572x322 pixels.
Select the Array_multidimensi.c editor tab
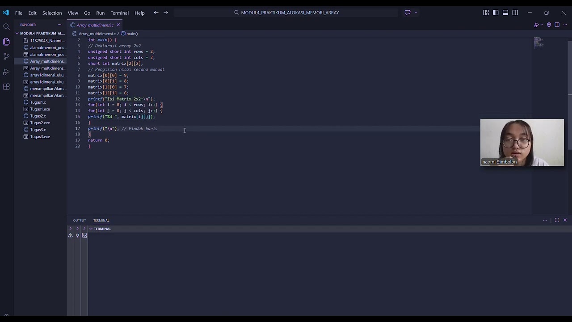(x=95, y=25)
